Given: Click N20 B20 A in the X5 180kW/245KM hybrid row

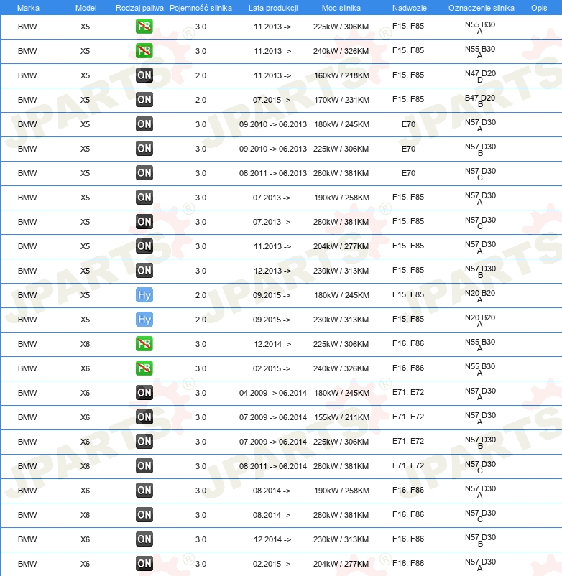Looking at the screenshot, I should pyautogui.click(x=480, y=296).
